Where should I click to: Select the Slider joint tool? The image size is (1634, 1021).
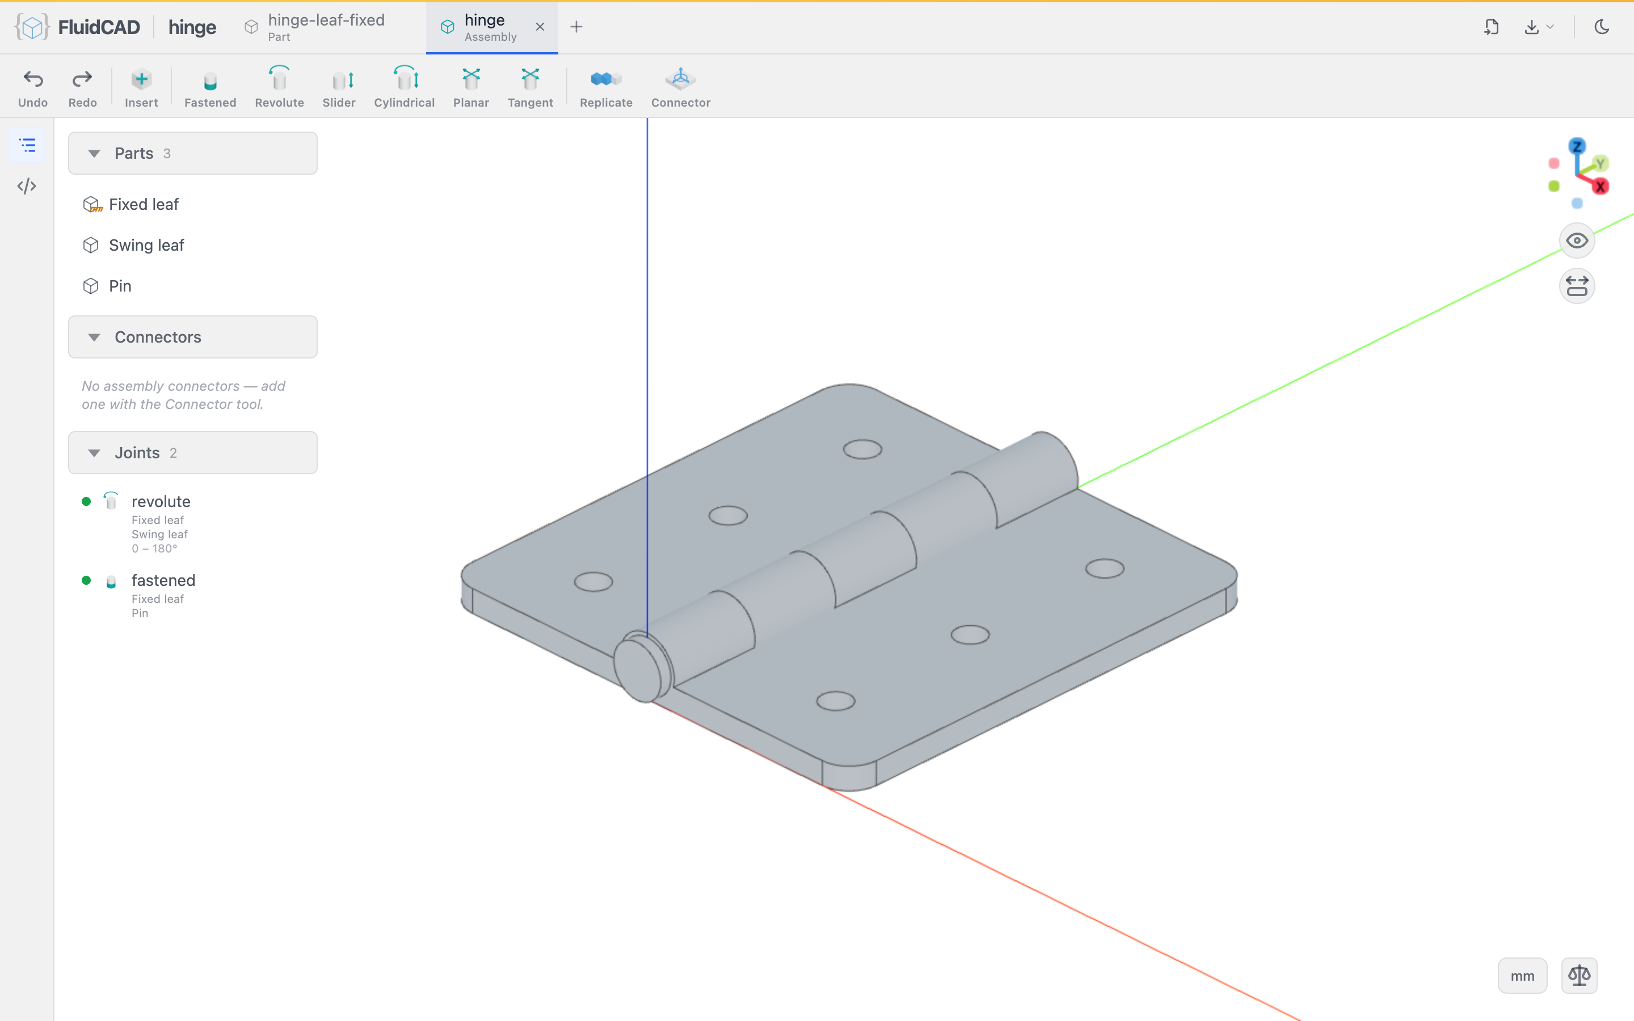click(339, 88)
